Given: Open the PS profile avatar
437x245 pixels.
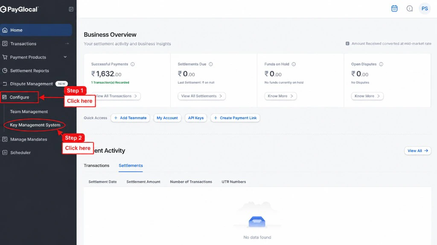Looking at the screenshot, I should [x=425, y=9].
